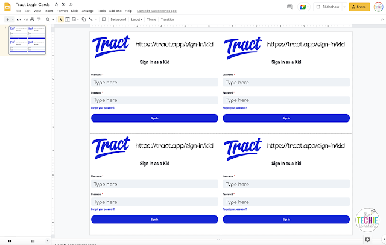
Task: Select the shape tool
Action: pyautogui.click(x=84, y=19)
